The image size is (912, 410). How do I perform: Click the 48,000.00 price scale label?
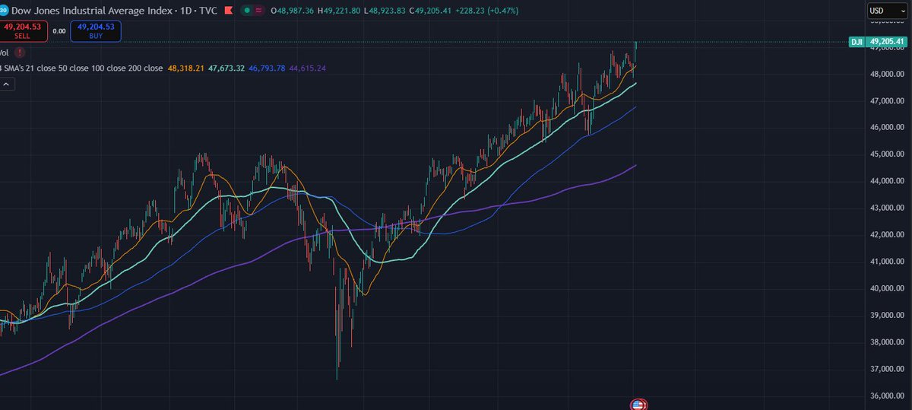pyautogui.click(x=887, y=74)
